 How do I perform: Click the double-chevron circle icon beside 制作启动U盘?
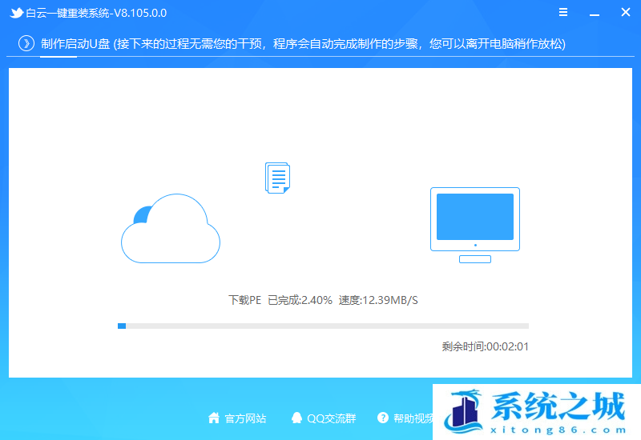(x=26, y=43)
